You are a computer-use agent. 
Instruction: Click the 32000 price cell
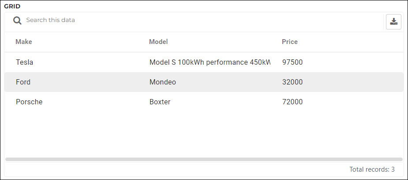pos(292,82)
